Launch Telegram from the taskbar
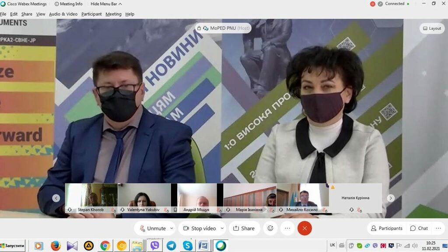This screenshot has height=252, width=448. [x=171, y=245]
